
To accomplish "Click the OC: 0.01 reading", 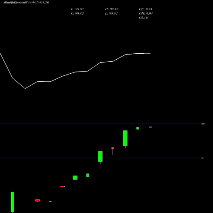I will click(146, 9).
